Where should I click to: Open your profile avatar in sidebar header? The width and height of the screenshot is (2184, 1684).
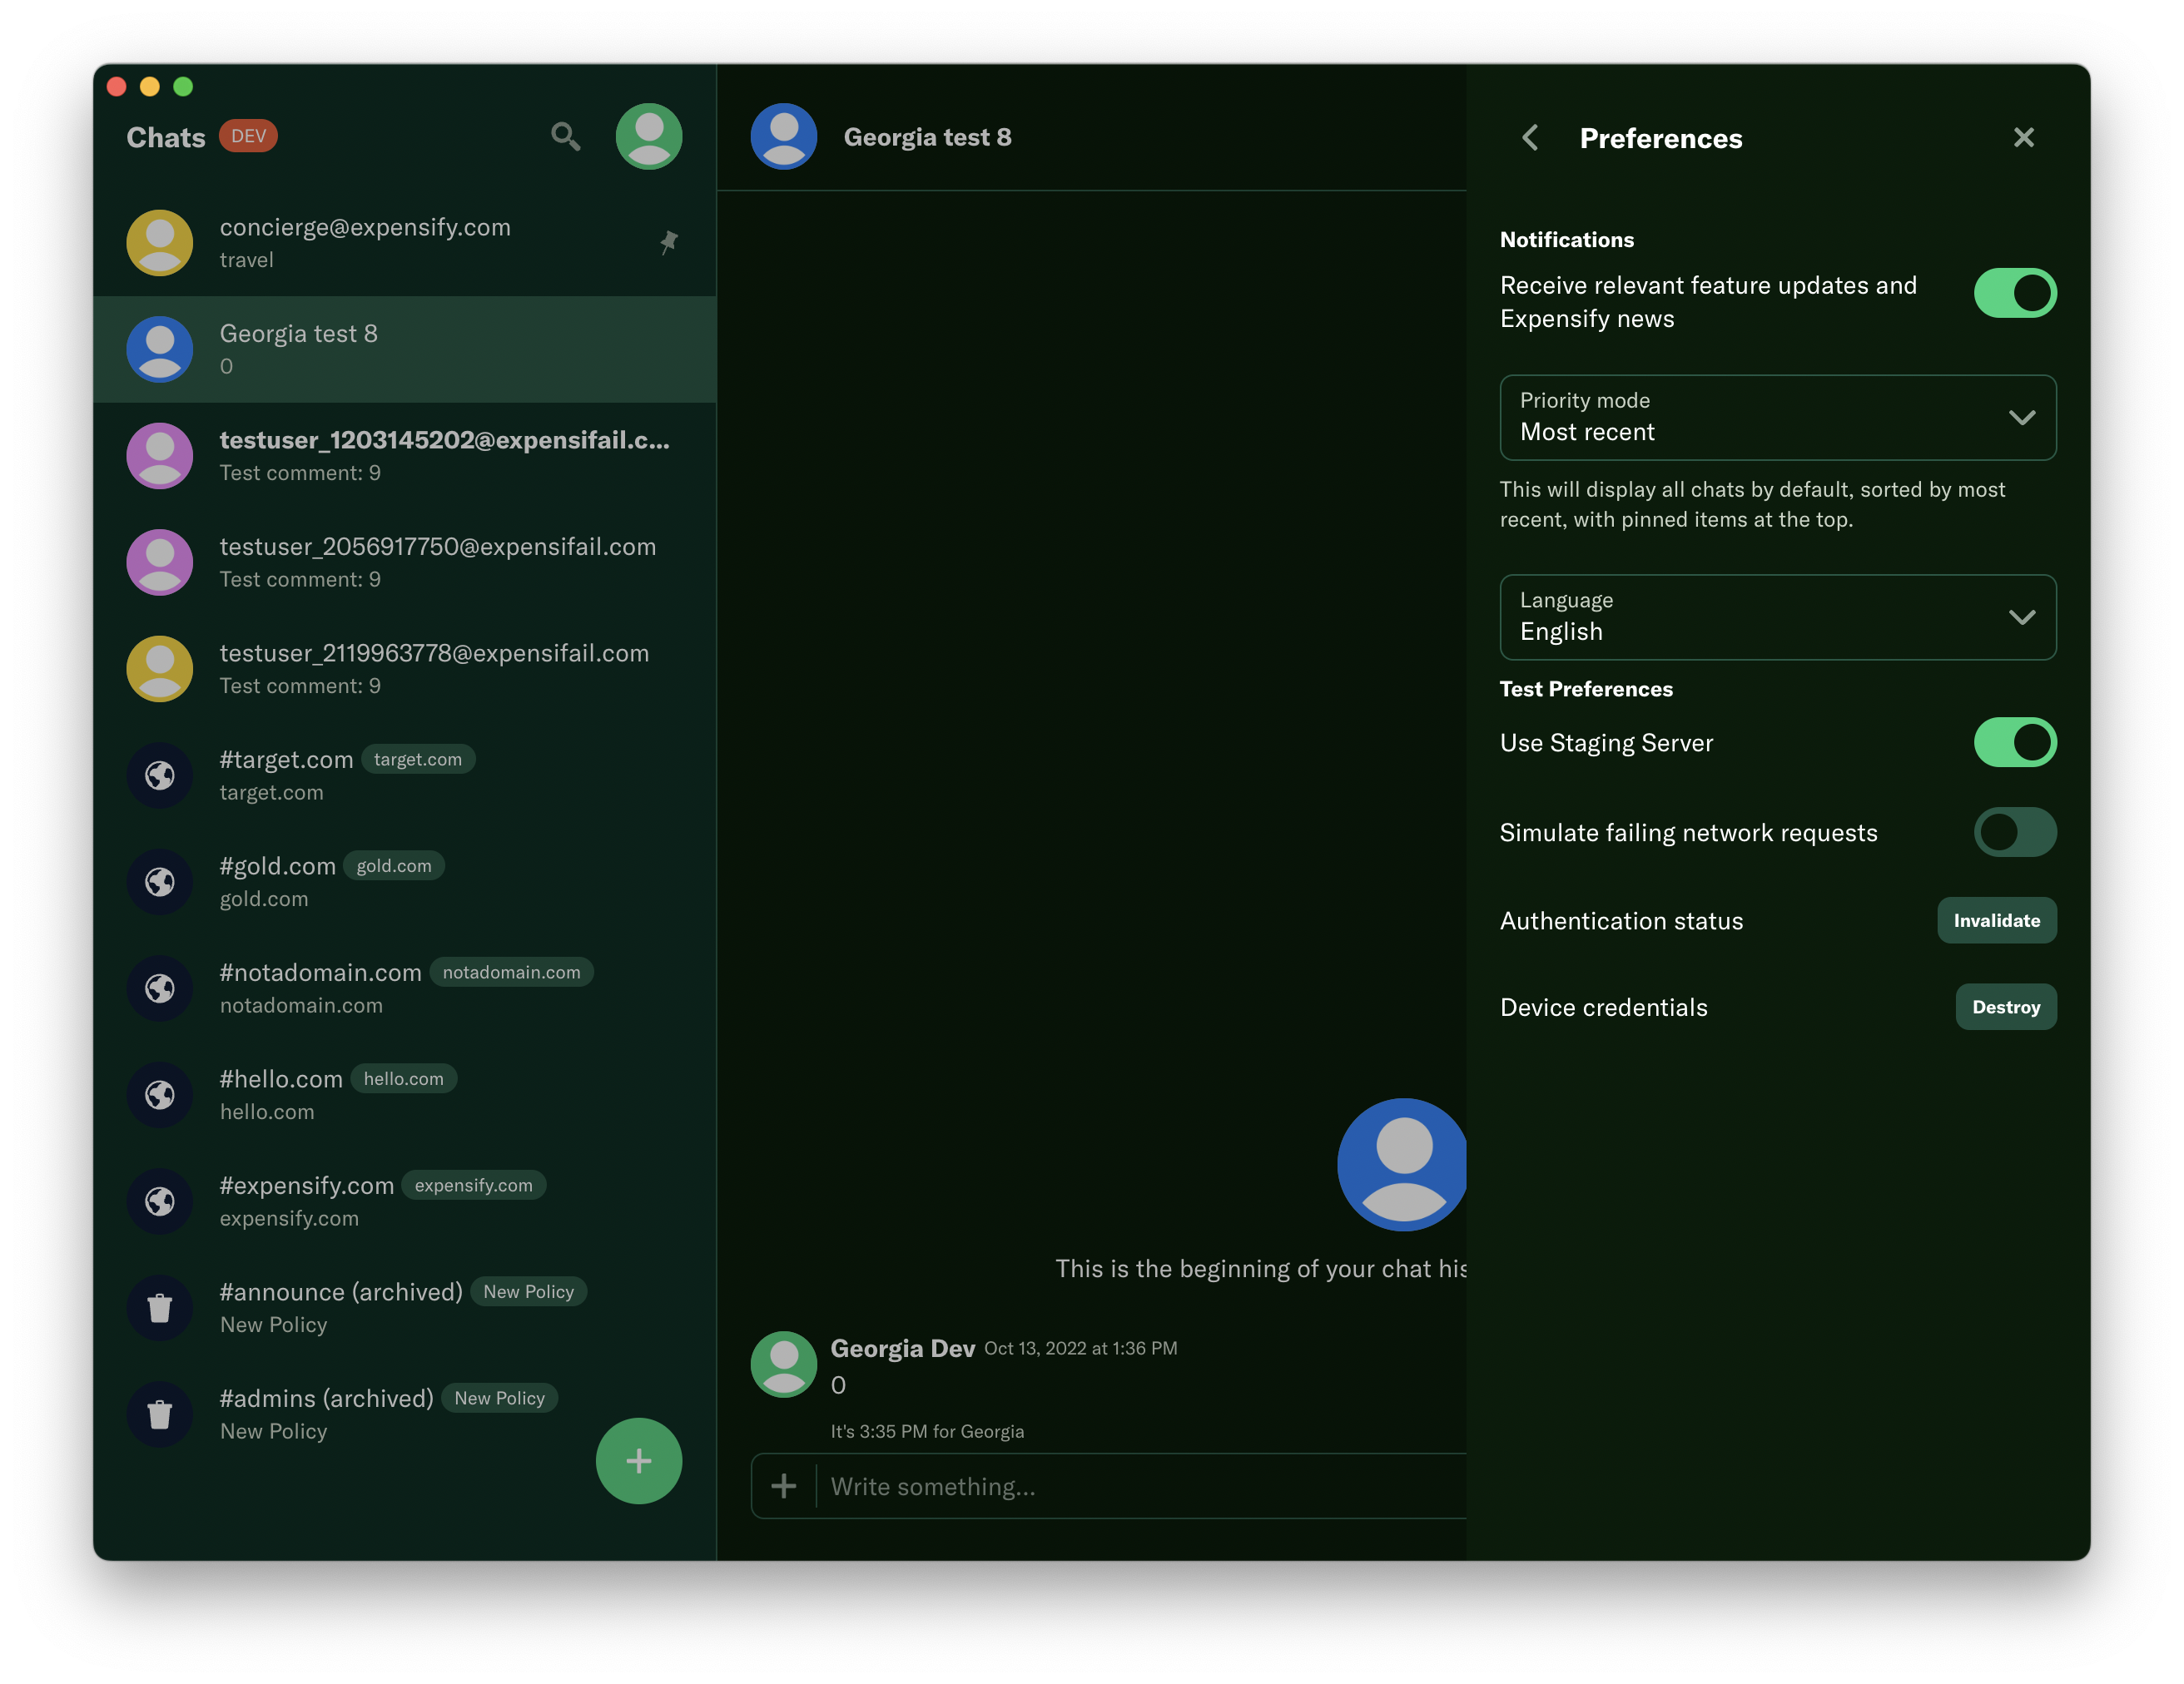click(x=648, y=136)
